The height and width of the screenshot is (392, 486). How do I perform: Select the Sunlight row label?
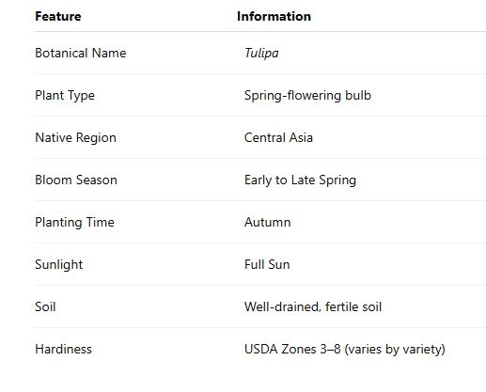[59, 264]
